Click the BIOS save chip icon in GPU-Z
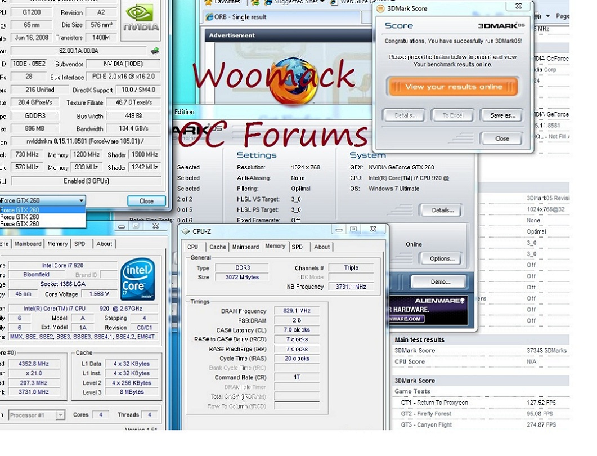Viewport: 597px width, 456px height. click(x=155, y=51)
